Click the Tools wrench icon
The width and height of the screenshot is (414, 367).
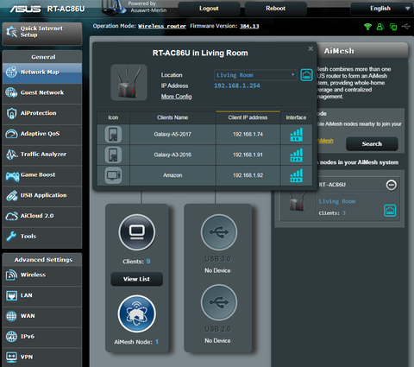tap(11, 237)
